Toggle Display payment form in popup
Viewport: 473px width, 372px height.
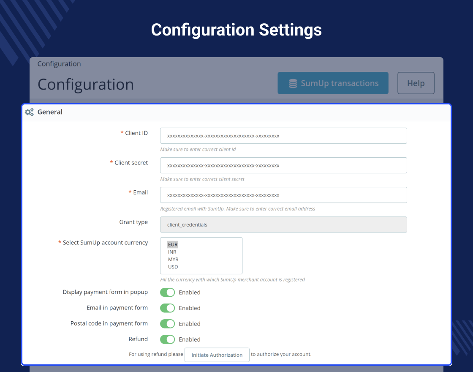[167, 292]
